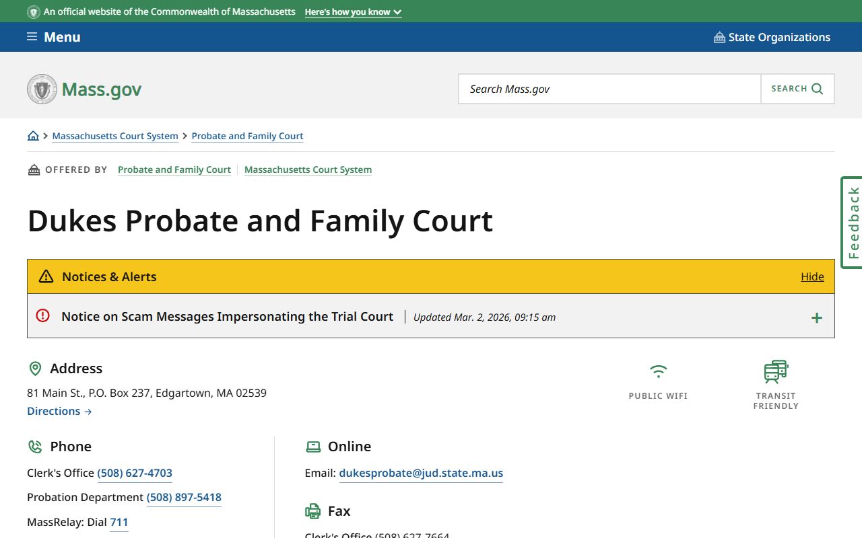Call Probation Department (508) 897-5418 link
Screen dimensions: 862x538
184,497
